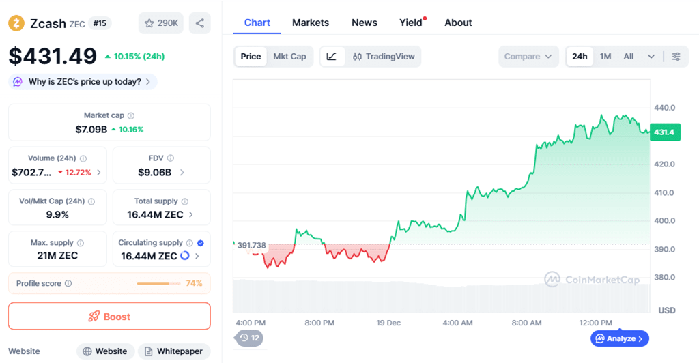Click the $7.09B market cap value
This screenshot has width=699, height=363.
pos(91,130)
